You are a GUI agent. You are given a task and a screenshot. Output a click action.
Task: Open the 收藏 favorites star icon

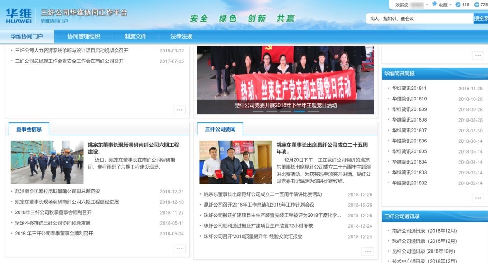click(x=434, y=4)
